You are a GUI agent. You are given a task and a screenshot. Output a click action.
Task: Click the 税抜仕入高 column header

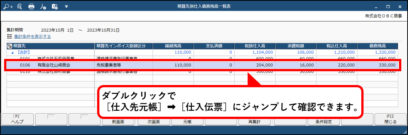coord(255,46)
